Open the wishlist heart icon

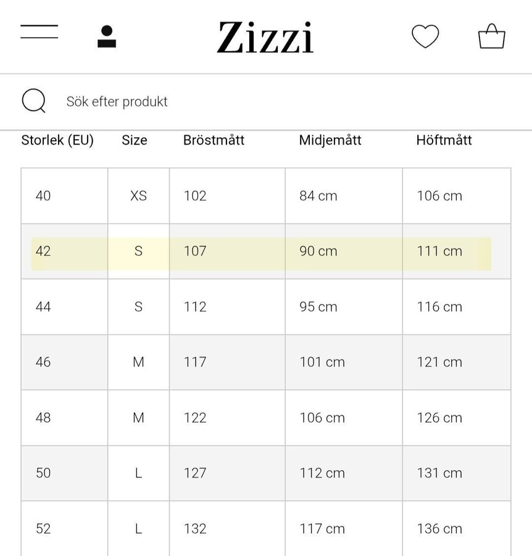(x=425, y=36)
